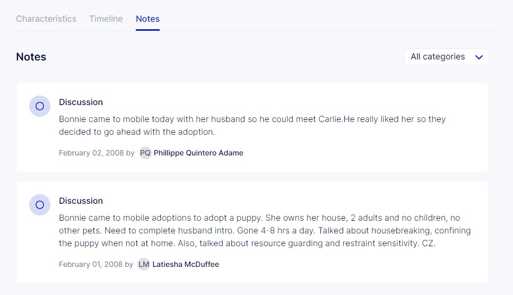The image size is (513, 295).
Task: Open Phillippe Quintero Adame's profile link
Action: [x=198, y=153]
